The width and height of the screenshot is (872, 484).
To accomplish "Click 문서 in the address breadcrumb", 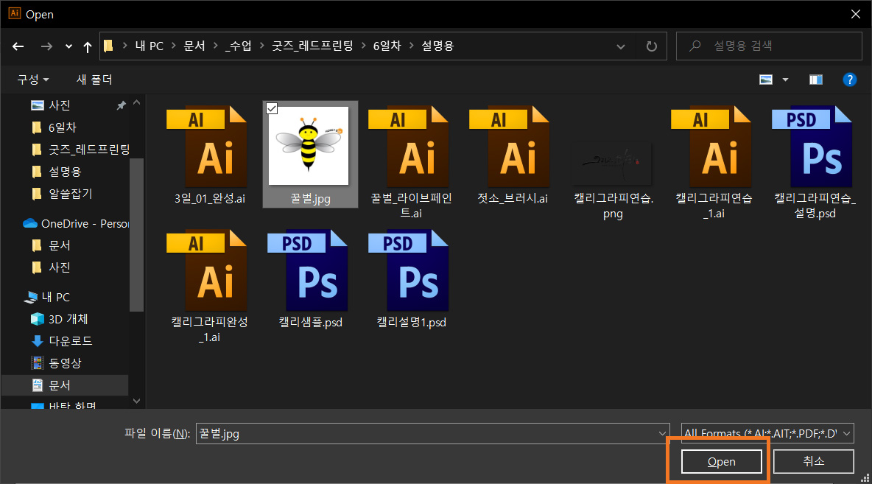I will [194, 46].
